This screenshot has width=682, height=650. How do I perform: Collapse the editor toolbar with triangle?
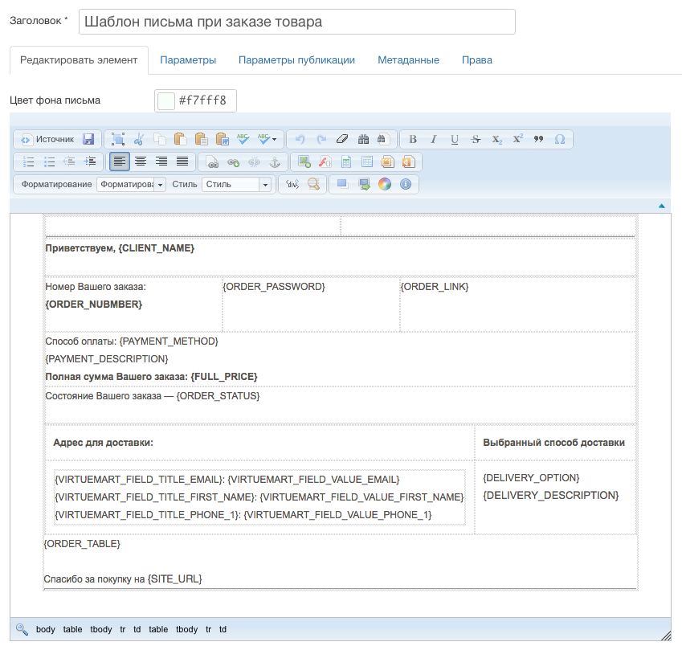coord(662,206)
